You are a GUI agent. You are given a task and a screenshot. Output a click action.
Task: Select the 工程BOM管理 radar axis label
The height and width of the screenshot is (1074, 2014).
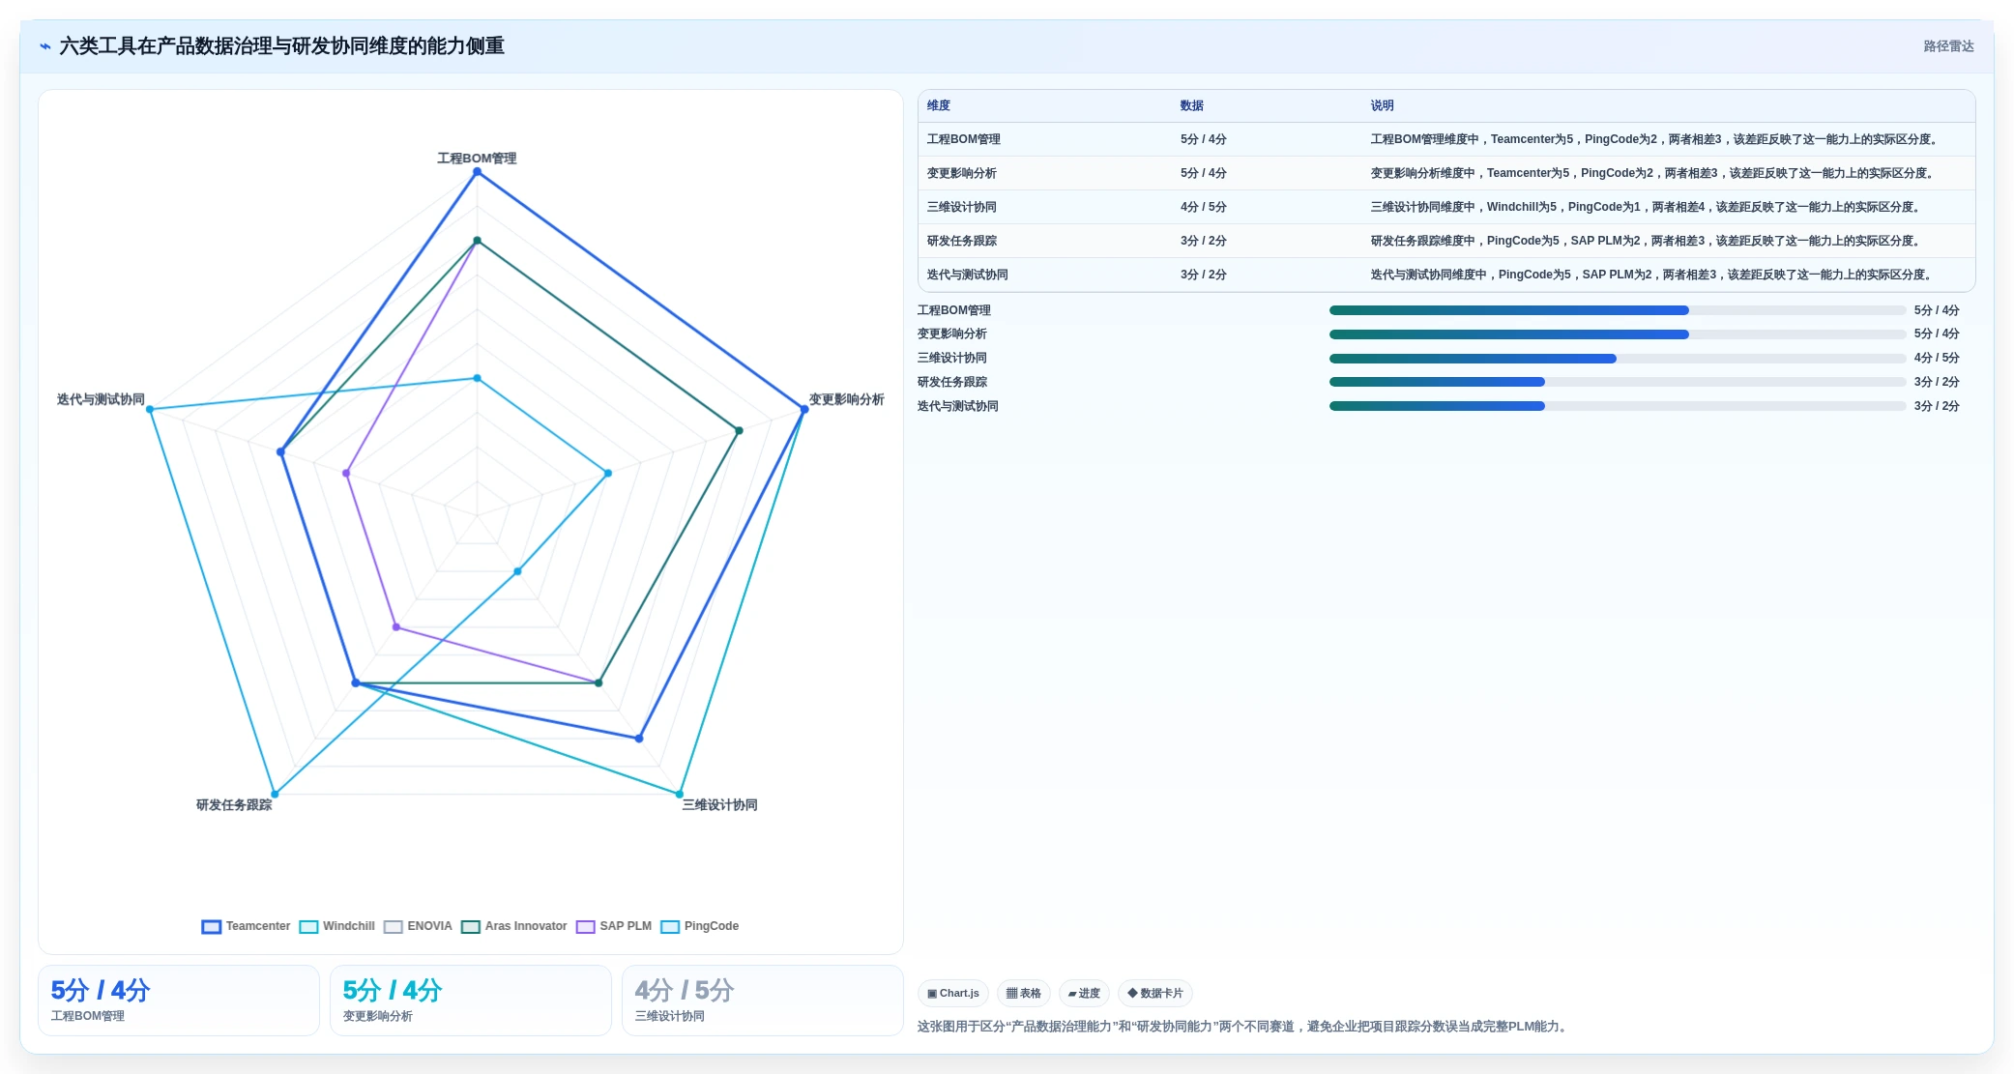tap(477, 159)
